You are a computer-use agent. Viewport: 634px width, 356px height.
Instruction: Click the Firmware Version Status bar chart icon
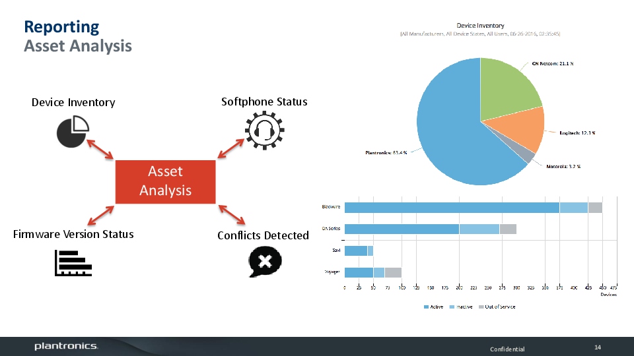pos(73,263)
